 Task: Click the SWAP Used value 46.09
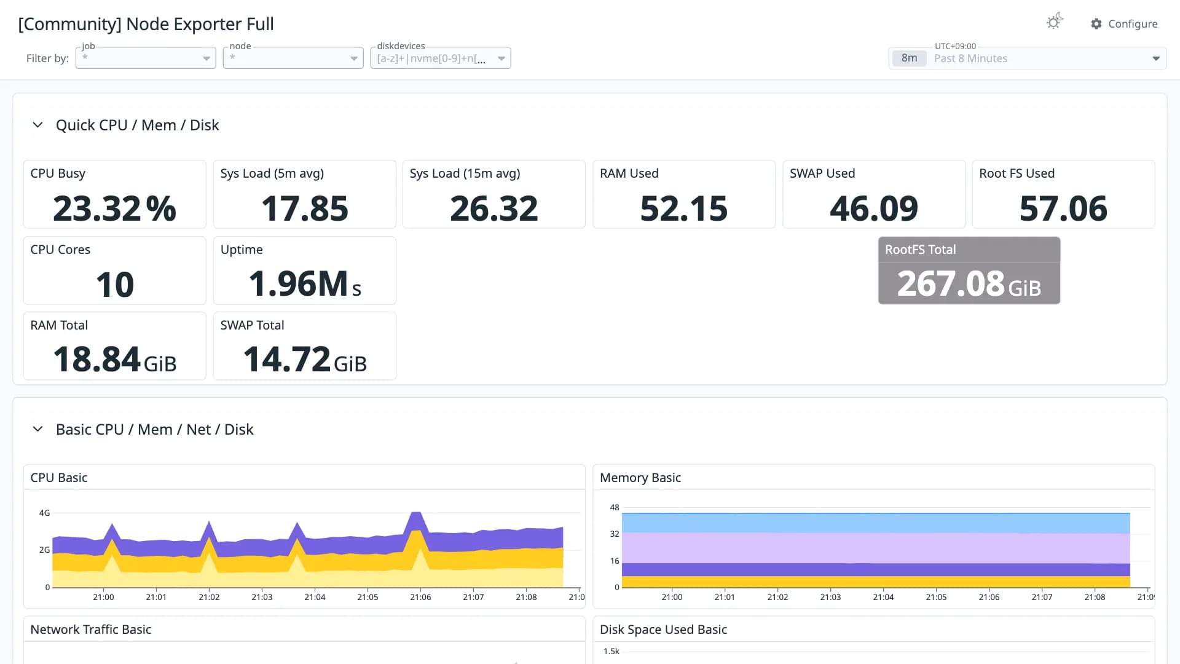pos(874,208)
